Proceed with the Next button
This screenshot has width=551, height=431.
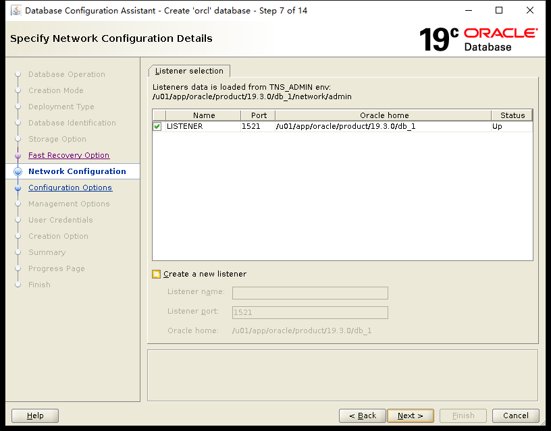click(x=411, y=415)
